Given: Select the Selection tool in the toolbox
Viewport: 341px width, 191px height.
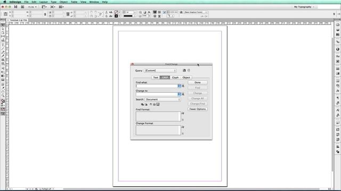Looking at the screenshot, I should [x=3, y=25].
